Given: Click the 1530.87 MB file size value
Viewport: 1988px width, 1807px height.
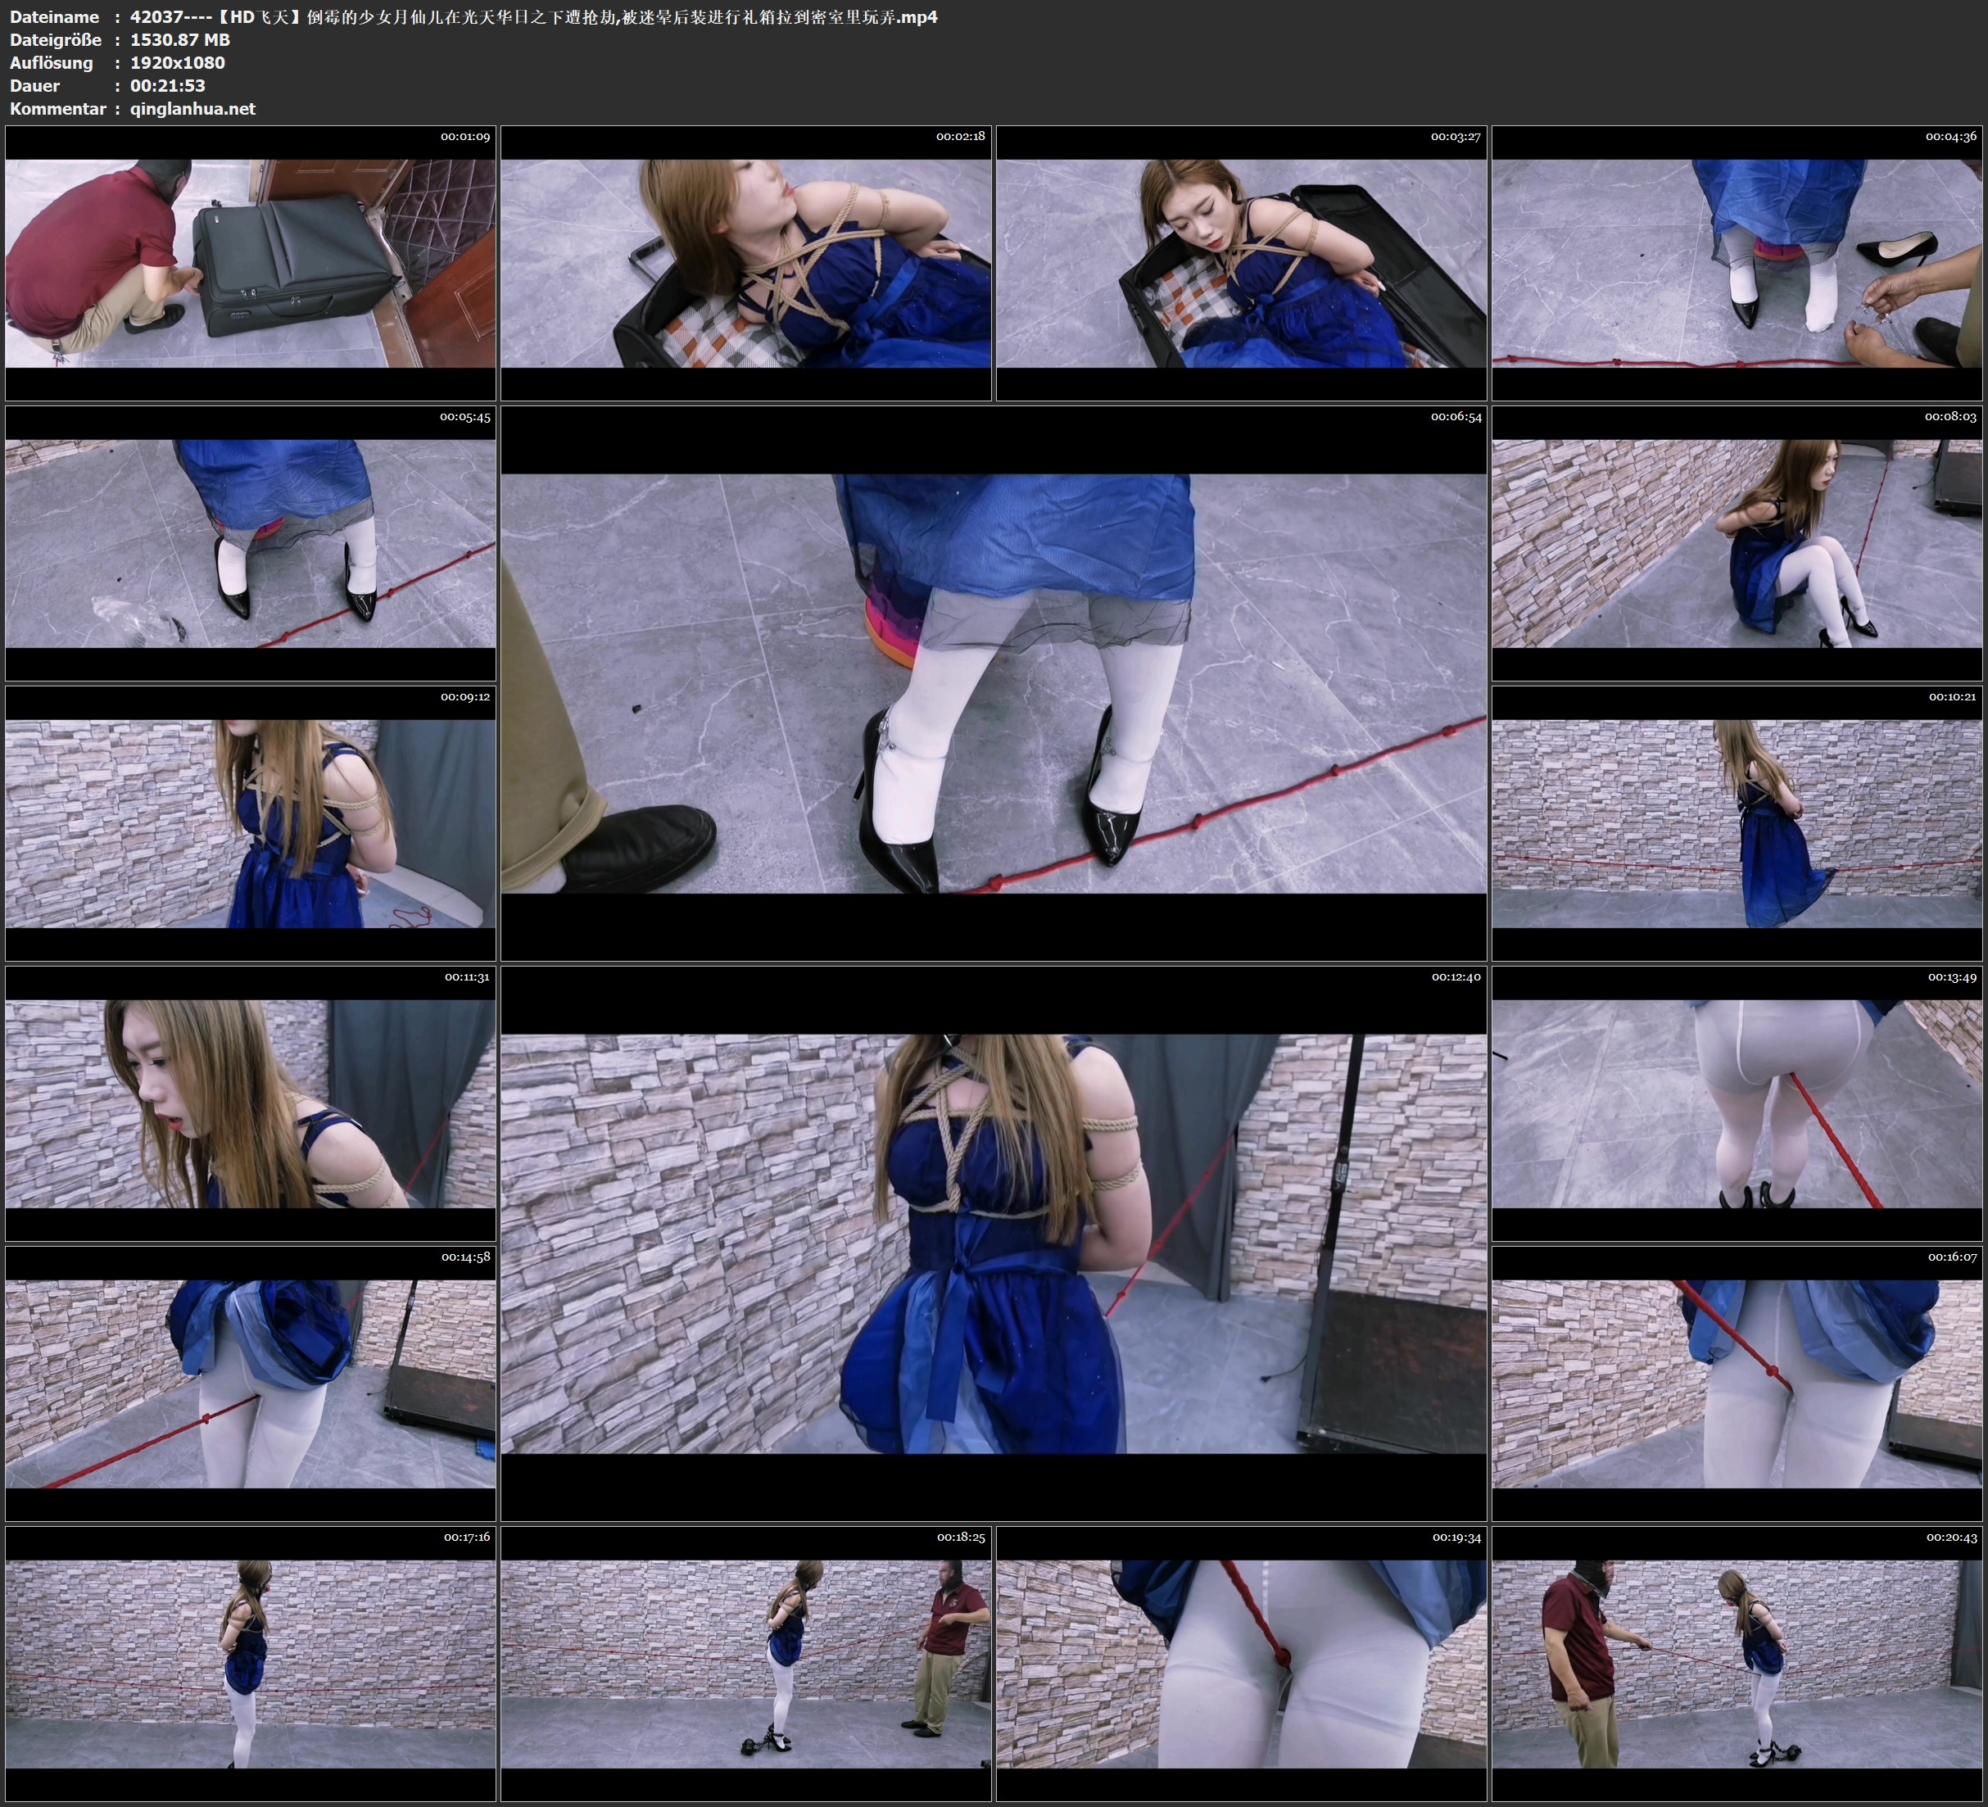Looking at the screenshot, I should [180, 39].
